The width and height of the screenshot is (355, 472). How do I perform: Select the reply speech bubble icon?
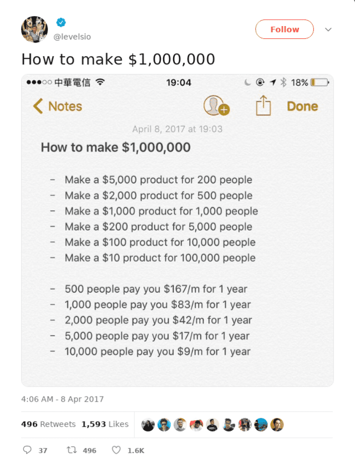28,450
